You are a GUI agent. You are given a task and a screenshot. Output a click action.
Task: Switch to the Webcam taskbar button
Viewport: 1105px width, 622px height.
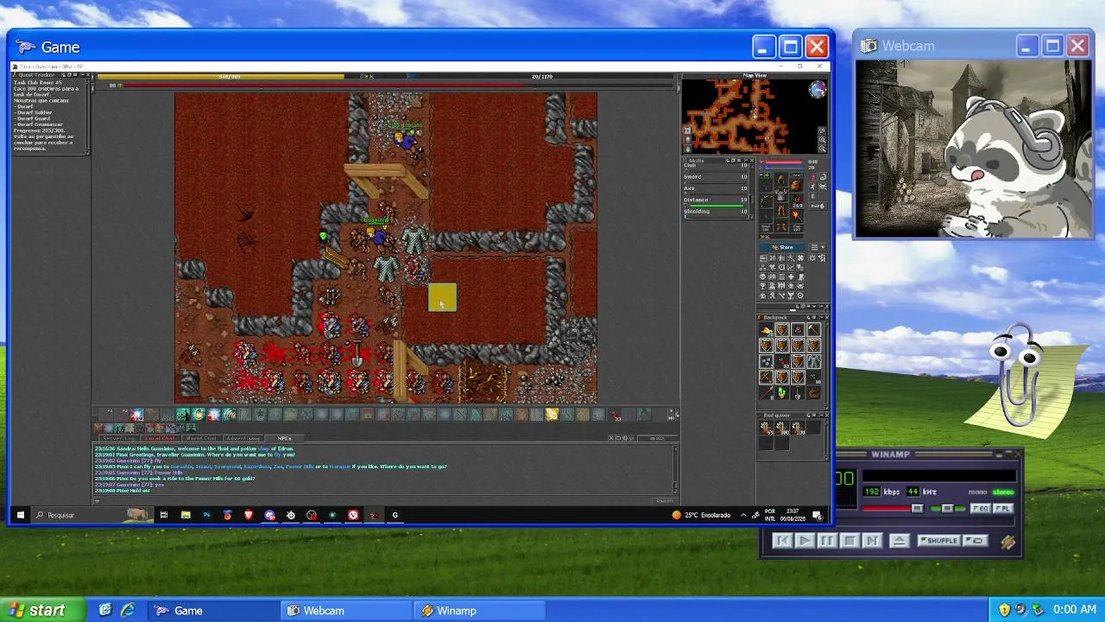pos(347,611)
